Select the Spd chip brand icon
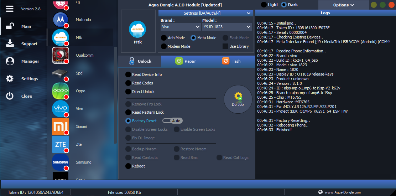The height and width of the screenshot is (196, 396). pyautogui.click(x=60, y=73)
